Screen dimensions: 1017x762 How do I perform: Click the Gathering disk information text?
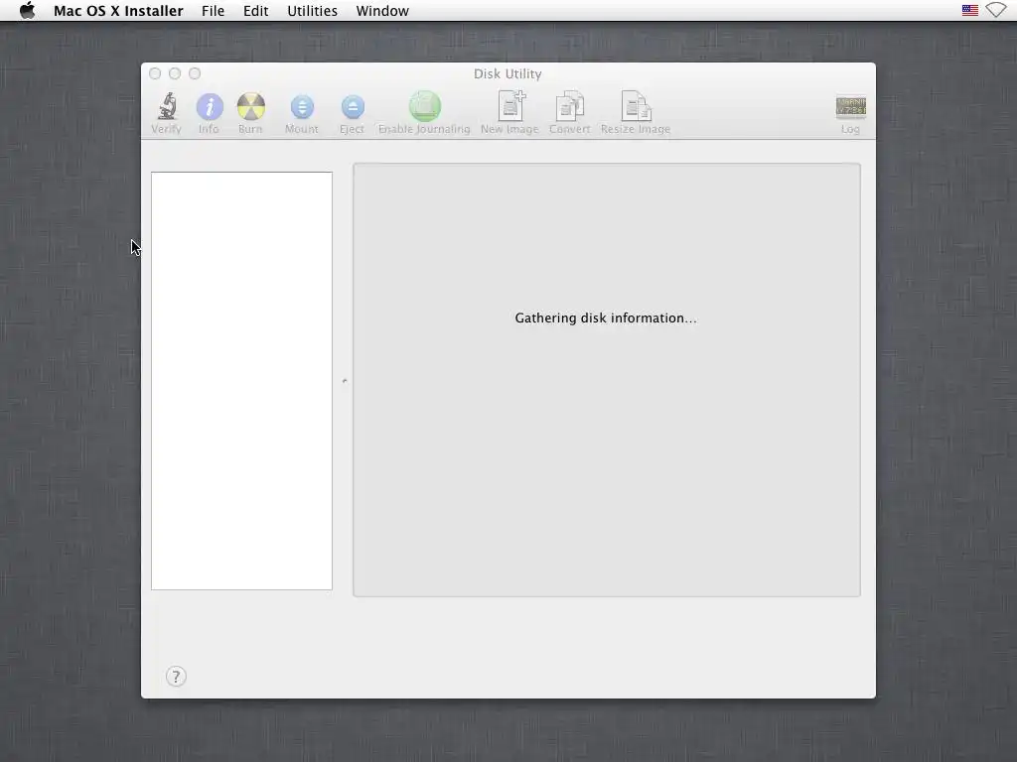pos(606,318)
